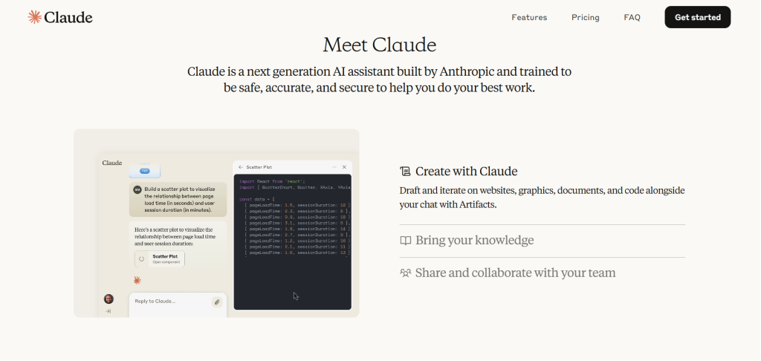
Task: Go to the FAQ nav link
Action: (632, 18)
